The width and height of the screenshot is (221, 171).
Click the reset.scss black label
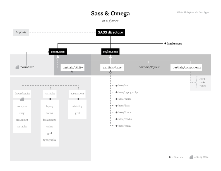pyautogui.click(x=58, y=52)
